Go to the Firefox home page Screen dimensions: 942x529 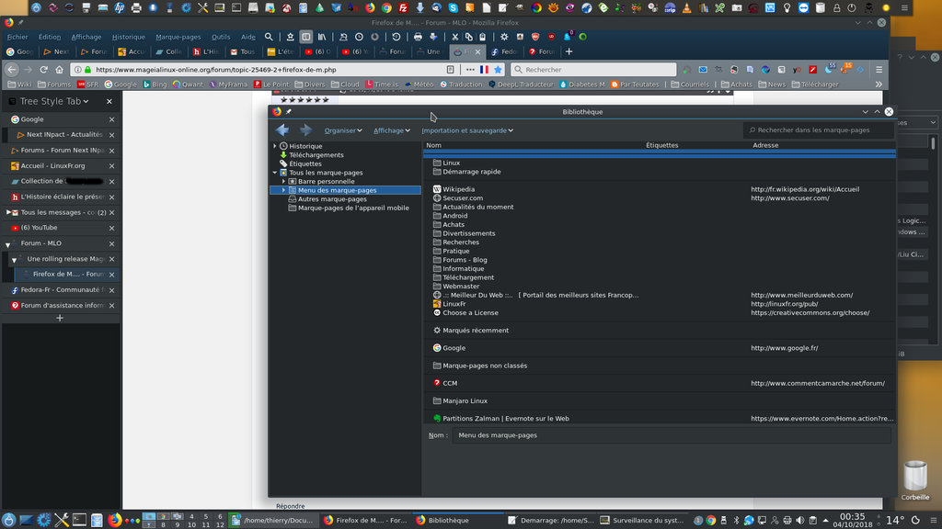coord(59,70)
